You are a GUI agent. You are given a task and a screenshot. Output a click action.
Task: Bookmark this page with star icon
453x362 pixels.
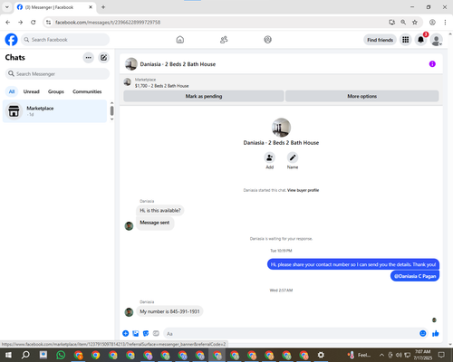(x=415, y=22)
